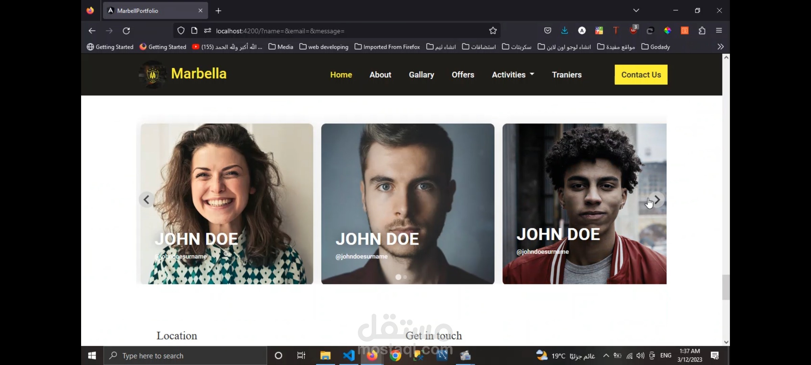Click the tracking protection shield icon
The width and height of the screenshot is (811, 365).
181,31
